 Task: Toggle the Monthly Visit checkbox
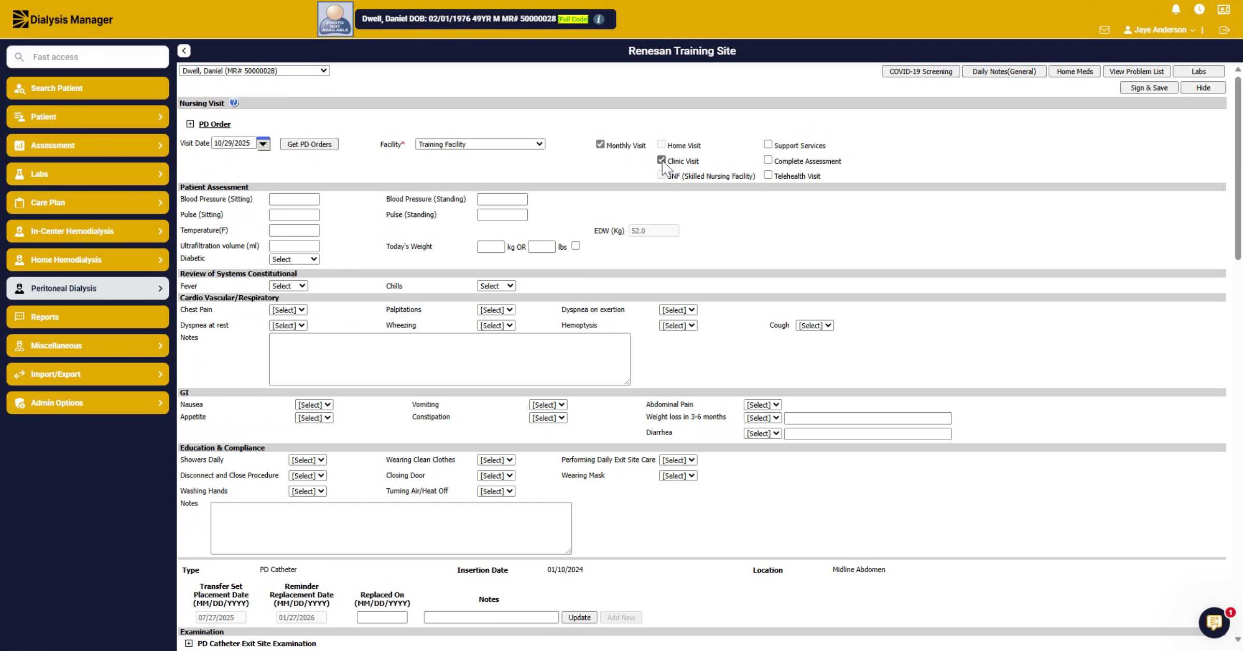tap(600, 144)
